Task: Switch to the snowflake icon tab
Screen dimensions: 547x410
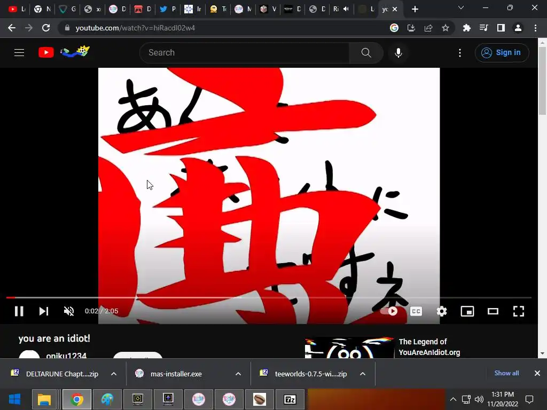Action: (192, 10)
